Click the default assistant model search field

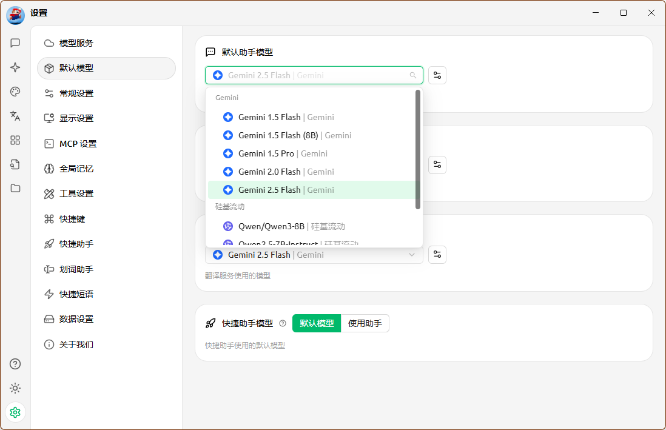tap(314, 75)
